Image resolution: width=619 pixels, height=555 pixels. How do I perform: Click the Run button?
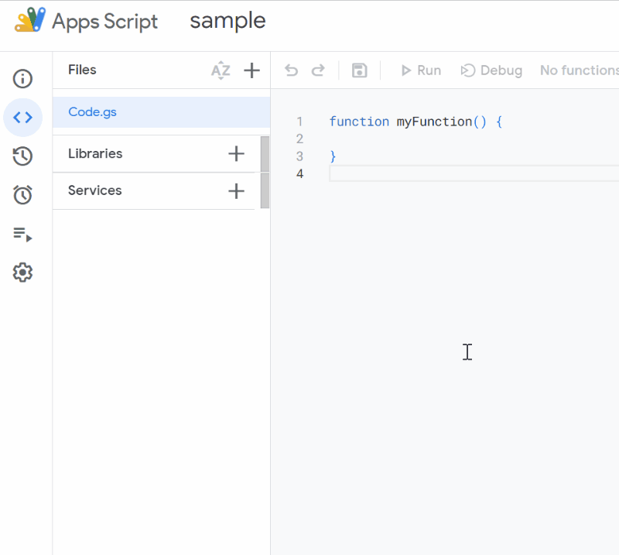(421, 71)
